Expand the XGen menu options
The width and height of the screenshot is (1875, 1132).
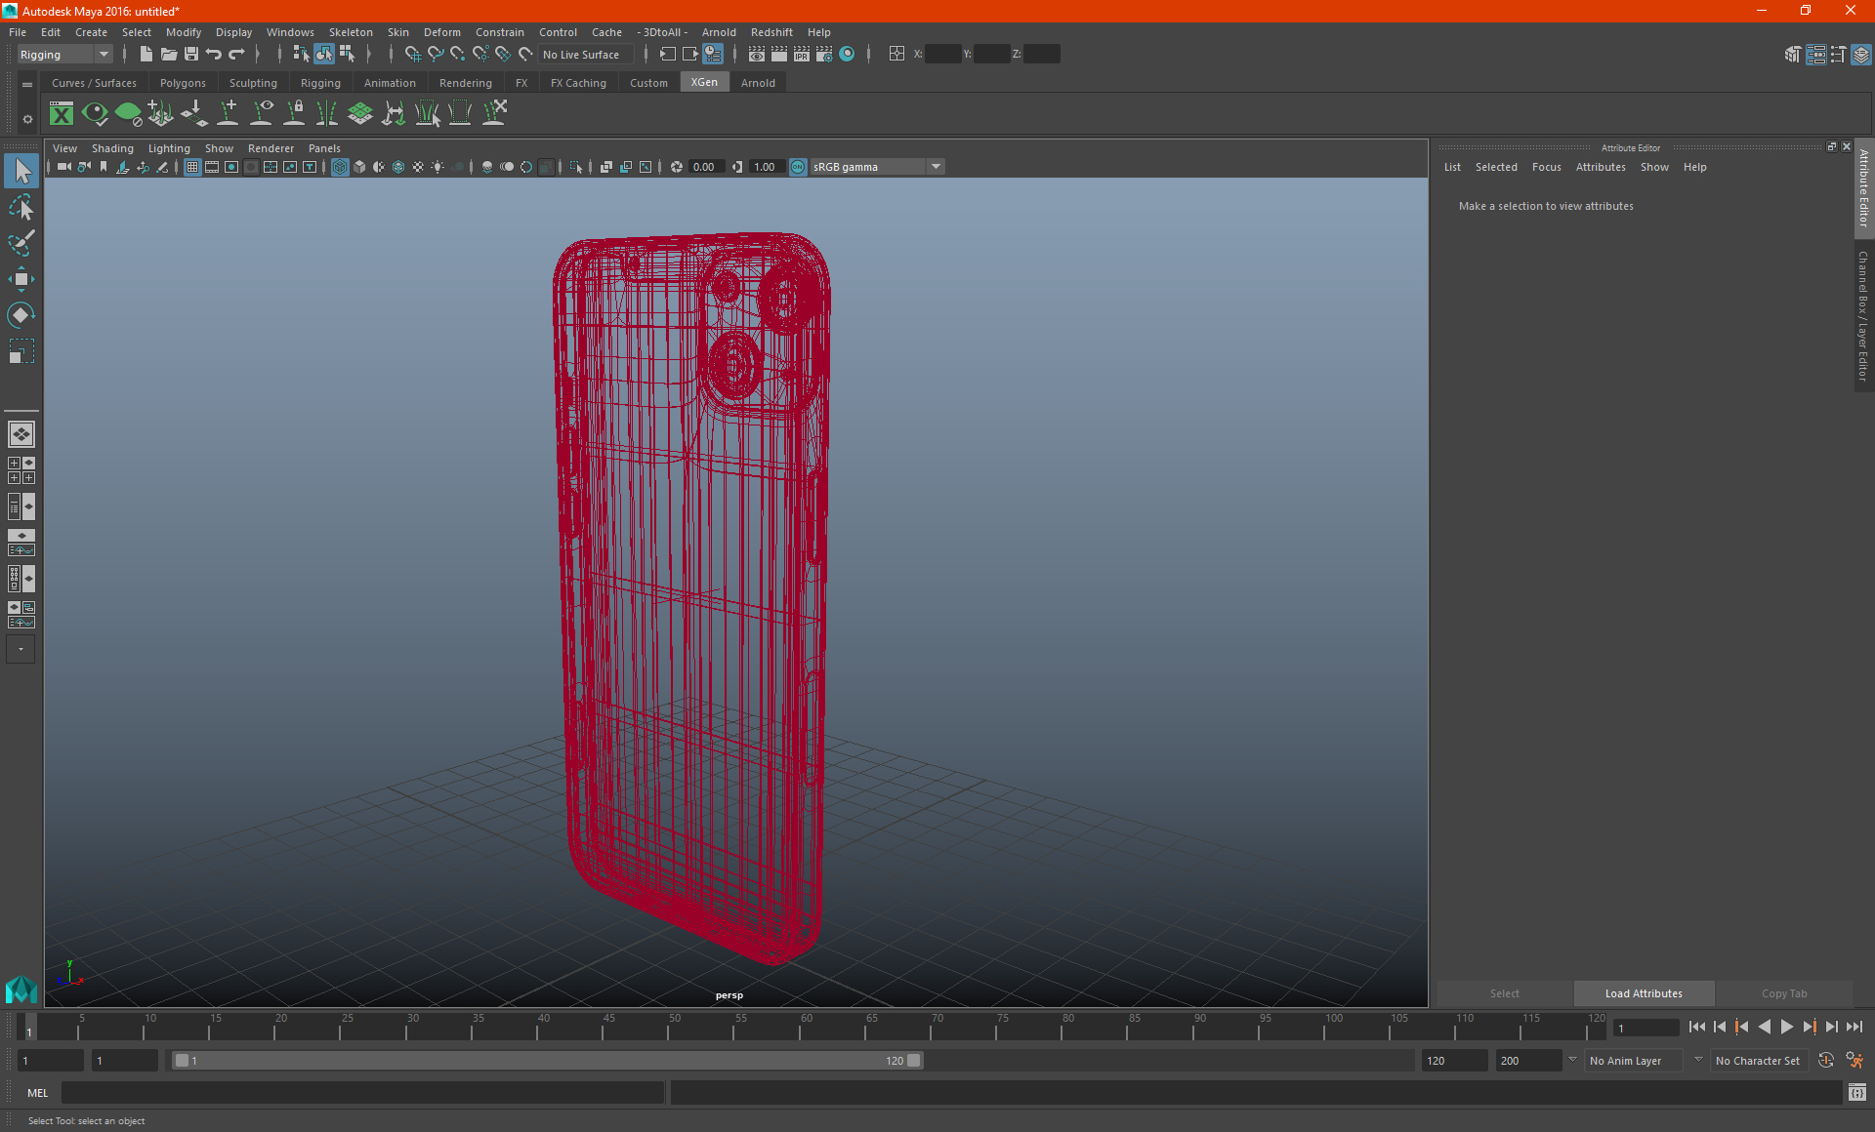703,83
